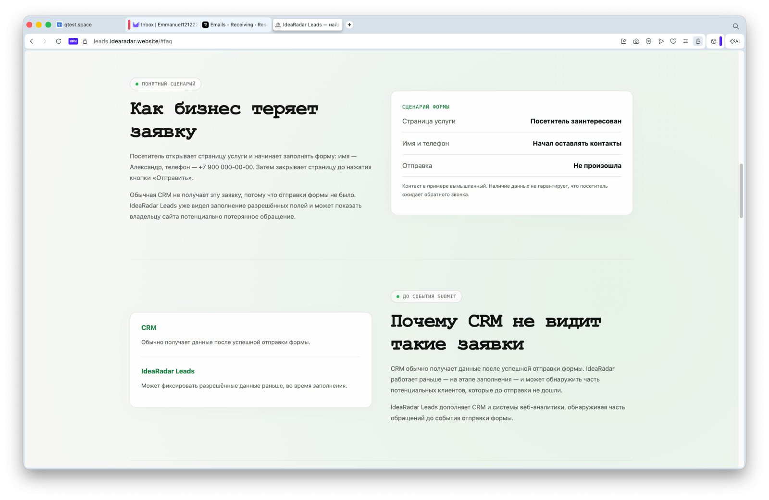This screenshot has height=500, width=769.
Task: Click the heading "Как бизнес теряет заявку"
Action: tap(224, 120)
